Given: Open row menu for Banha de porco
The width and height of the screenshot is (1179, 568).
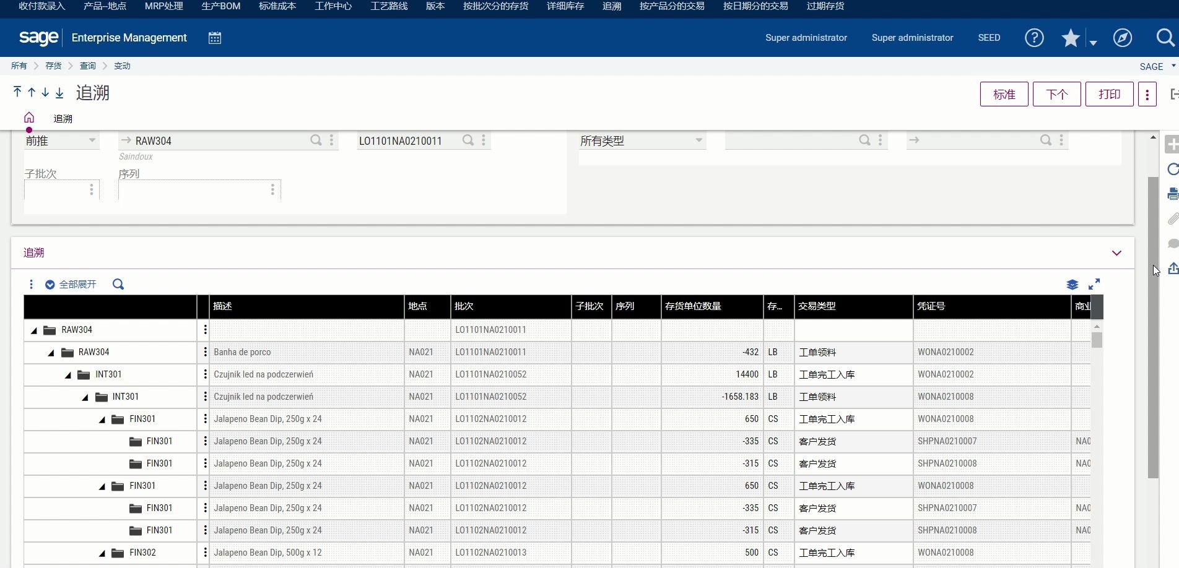Looking at the screenshot, I should [205, 352].
